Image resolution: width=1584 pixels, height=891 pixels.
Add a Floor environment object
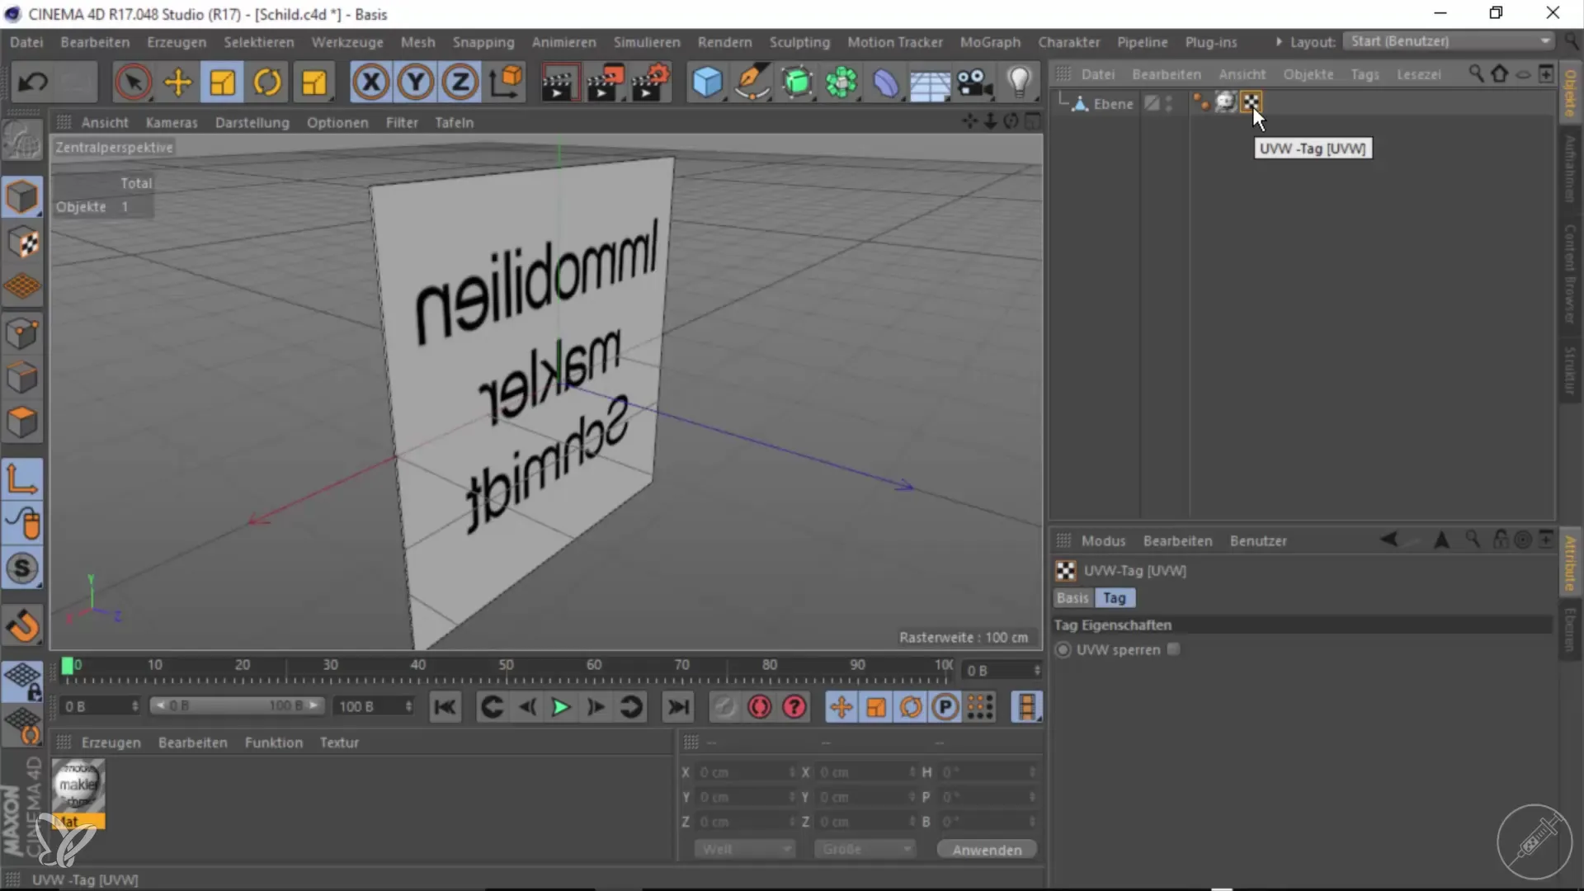coord(930,82)
